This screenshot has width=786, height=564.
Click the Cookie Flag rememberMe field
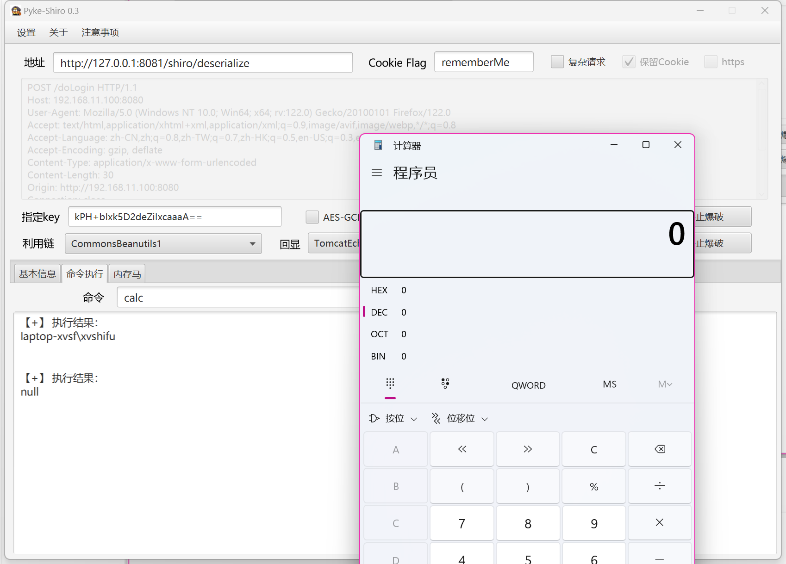coord(484,62)
